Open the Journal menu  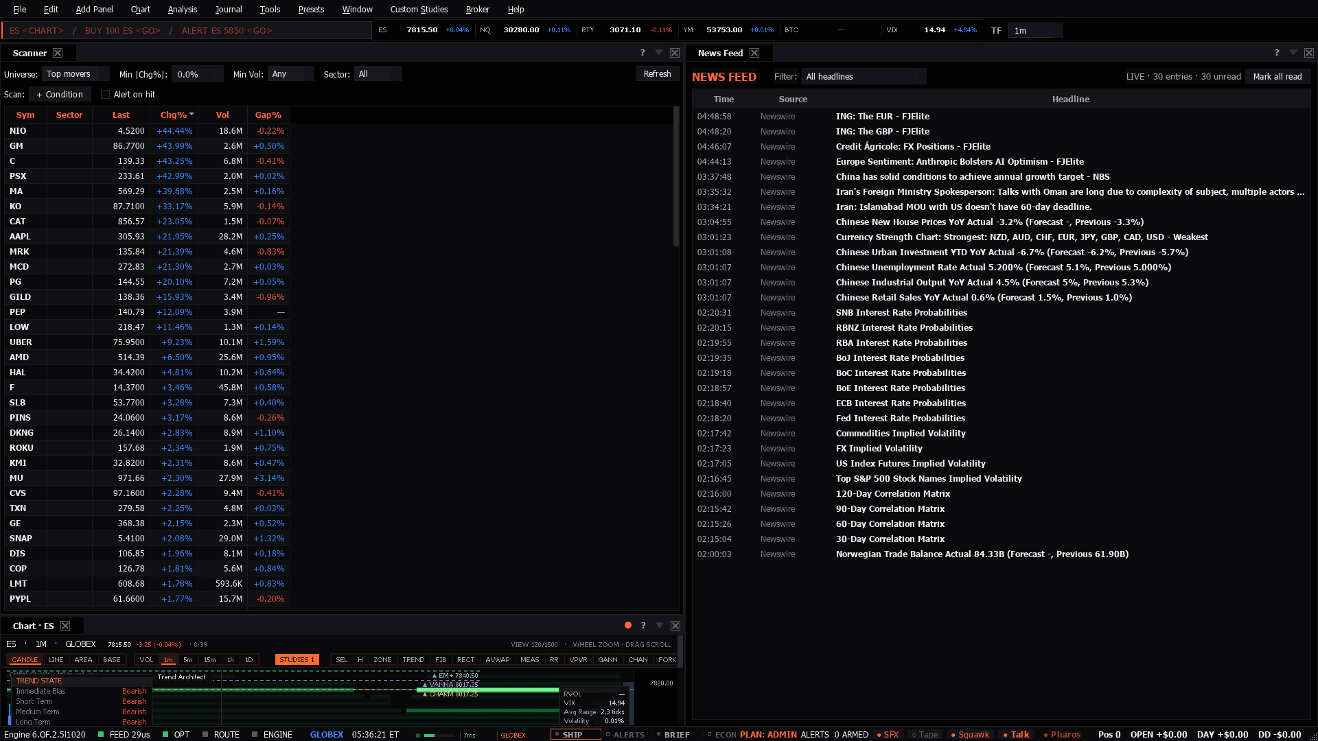(229, 9)
